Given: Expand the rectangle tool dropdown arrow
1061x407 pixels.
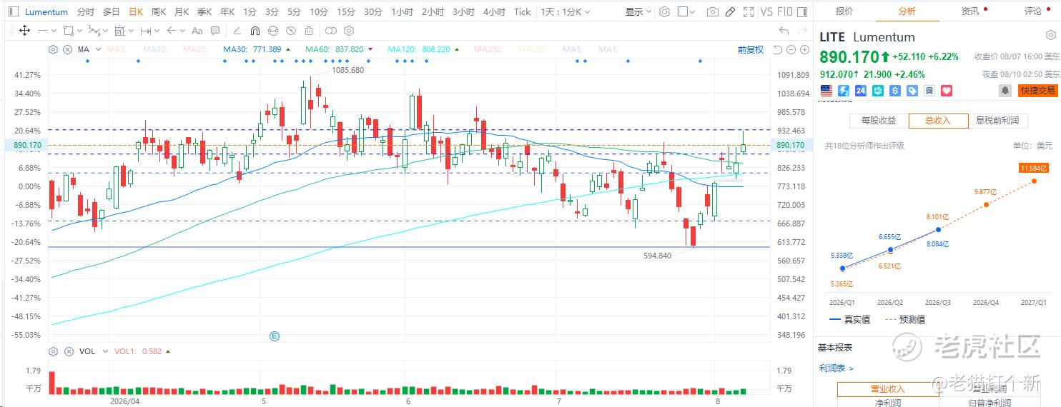Looking at the screenshot, I should [79, 31].
